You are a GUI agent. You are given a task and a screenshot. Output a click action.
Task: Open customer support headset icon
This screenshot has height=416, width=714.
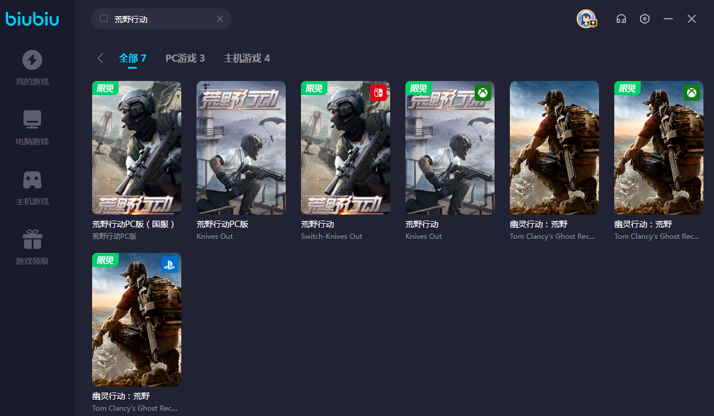pyautogui.click(x=621, y=19)
